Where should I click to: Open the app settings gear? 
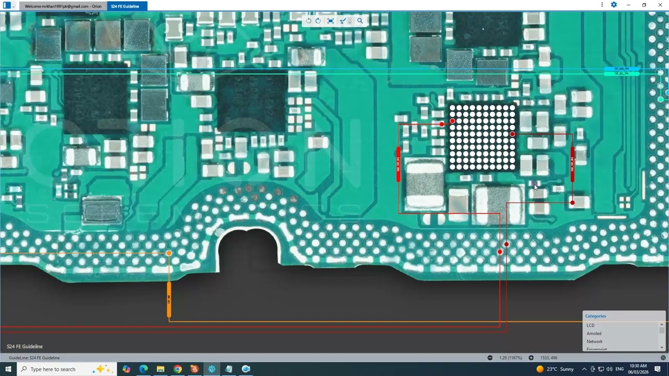point(614,5)
